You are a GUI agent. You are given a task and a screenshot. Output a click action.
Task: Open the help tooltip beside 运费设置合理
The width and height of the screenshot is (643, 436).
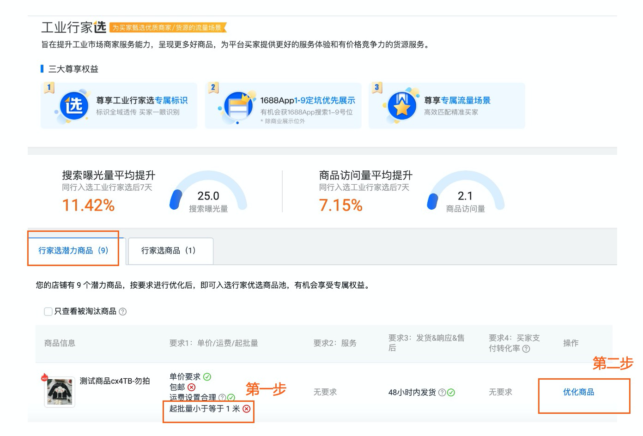pyautogui.click(x=221, y=397)
